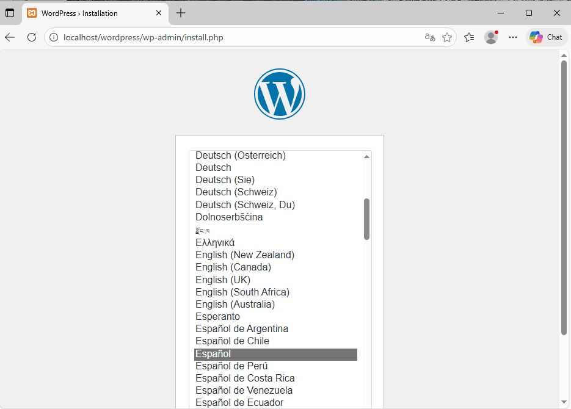The image size is (571, 409).
Task: Open Settings and more menu
Action: [x=513, y=37]
